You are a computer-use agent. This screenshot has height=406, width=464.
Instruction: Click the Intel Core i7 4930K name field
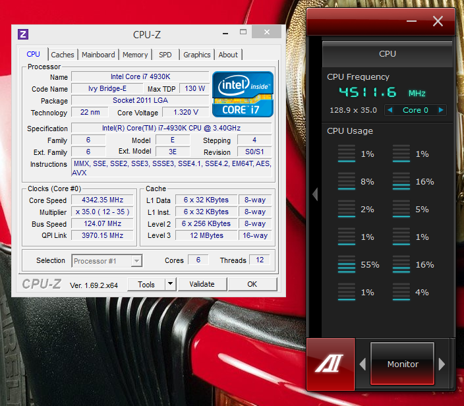[x=140, y=76]
